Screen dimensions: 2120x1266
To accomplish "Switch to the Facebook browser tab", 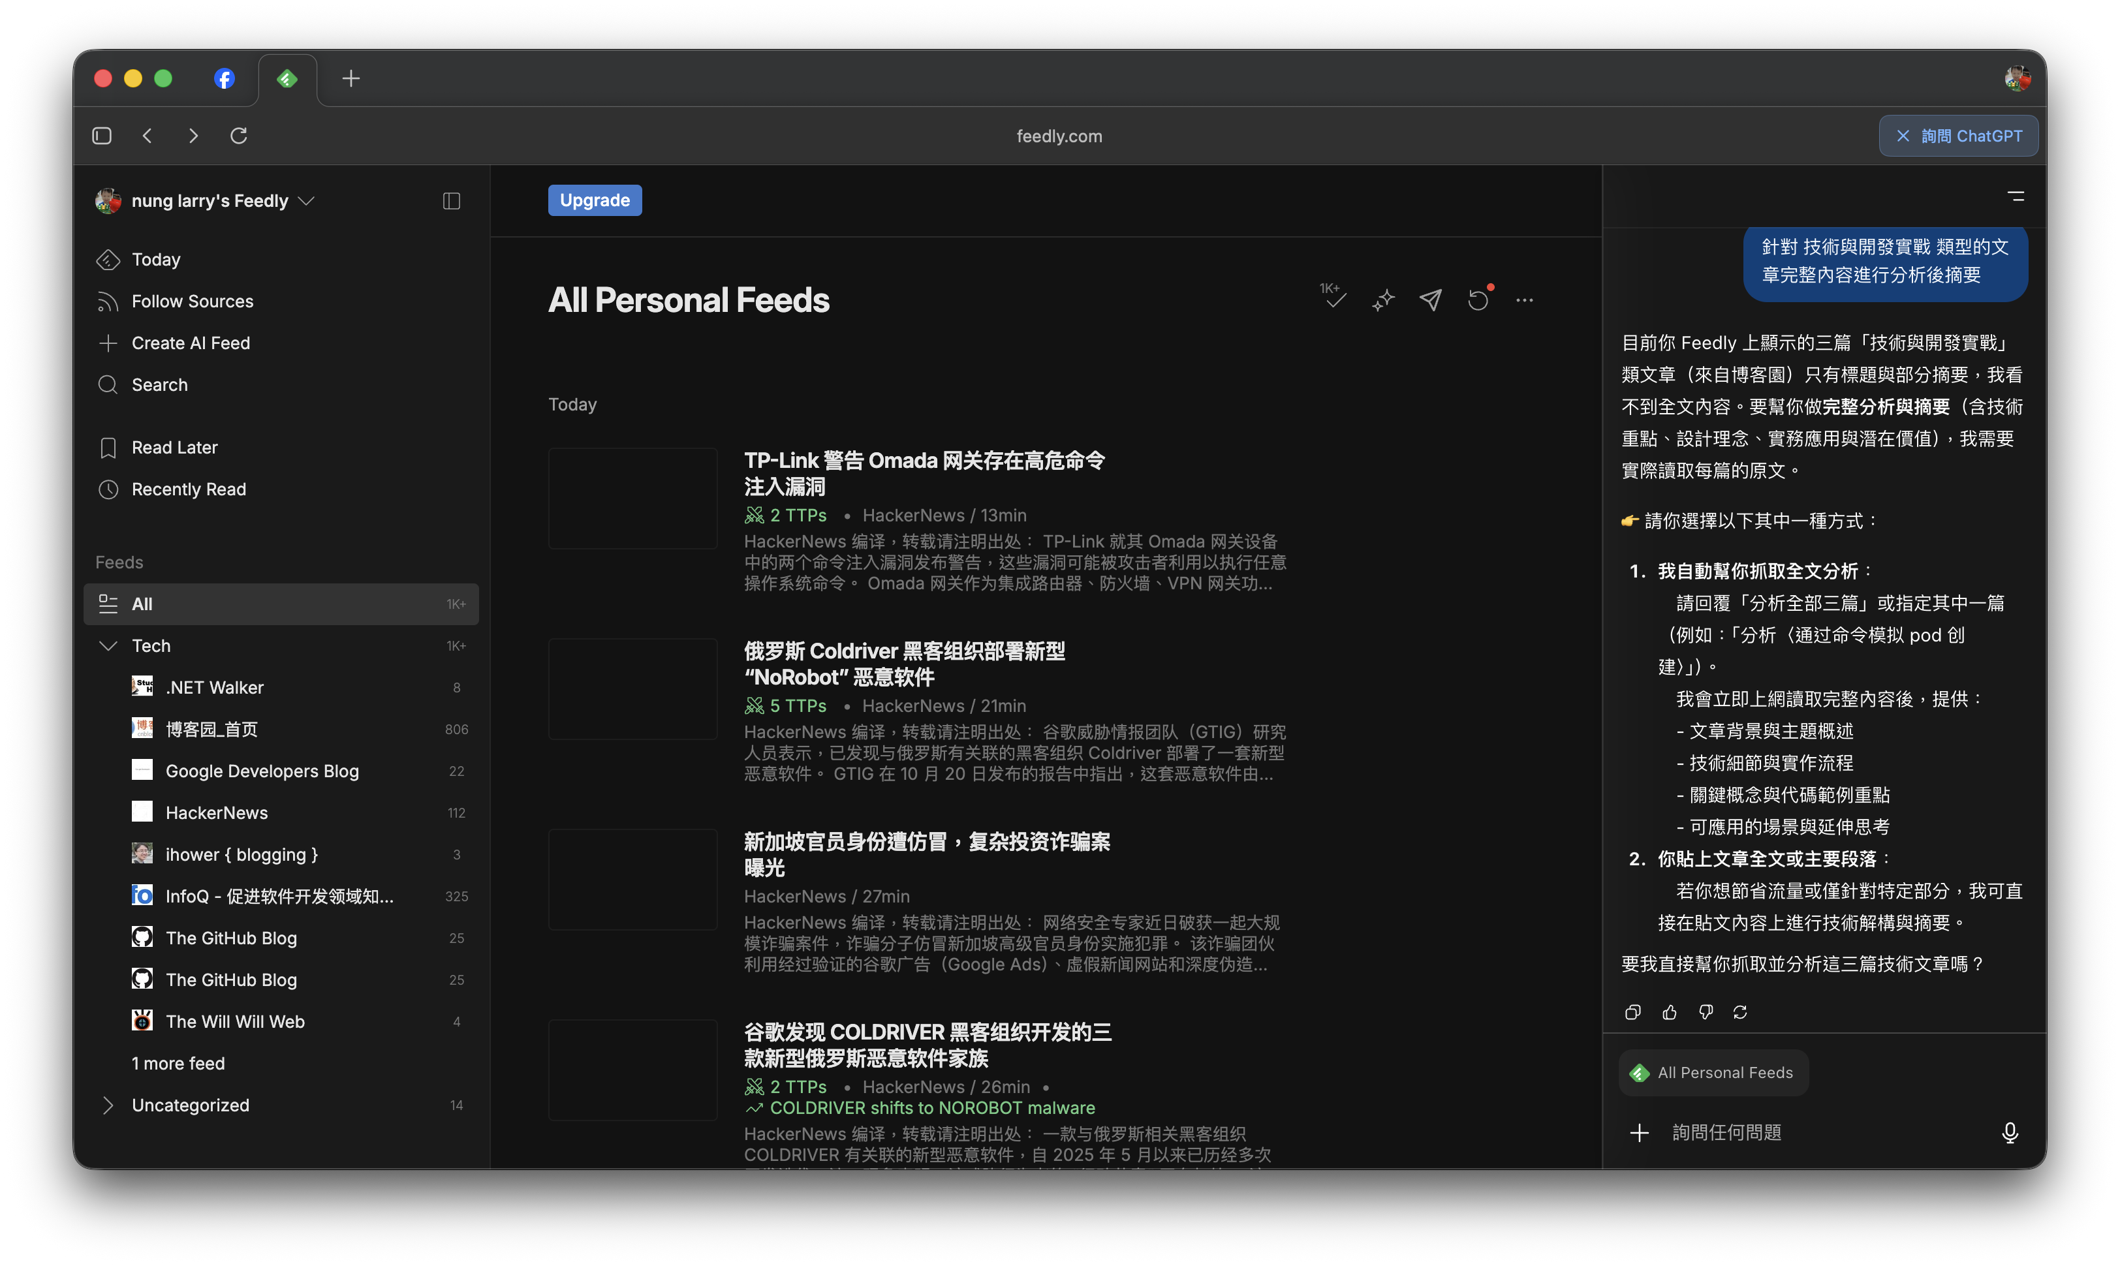I will point(223,78).
